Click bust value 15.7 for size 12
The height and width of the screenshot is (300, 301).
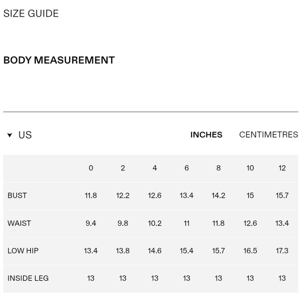[282, 195]
